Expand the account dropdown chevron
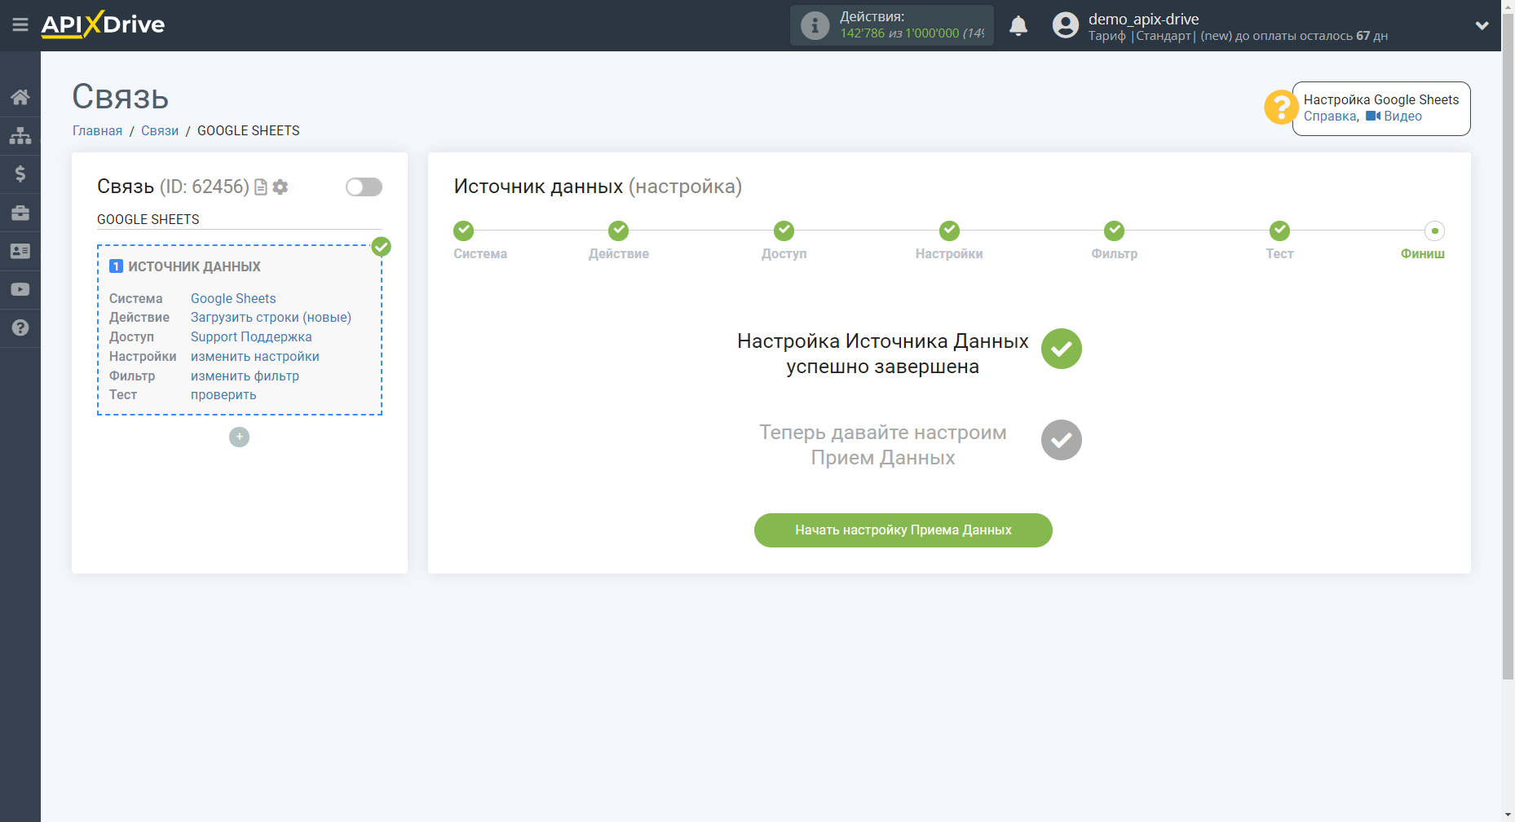 pos(1482,25)
